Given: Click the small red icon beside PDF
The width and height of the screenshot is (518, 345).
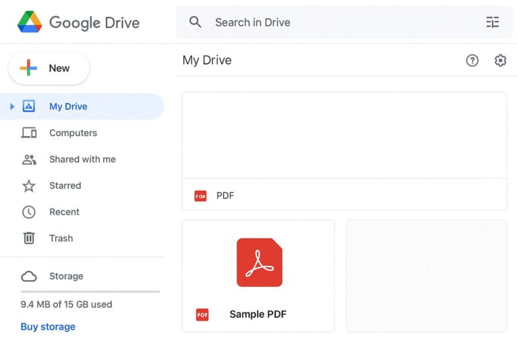Looking at the screenshot, I should point(200,196).
